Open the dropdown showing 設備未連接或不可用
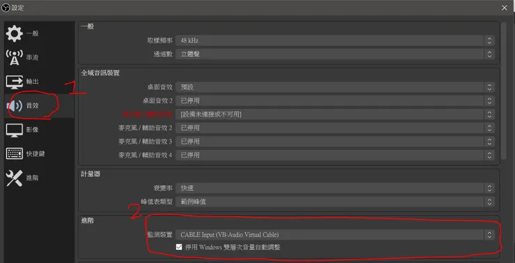This screenshot has width=515, height=263. click(x=335, y=114)
